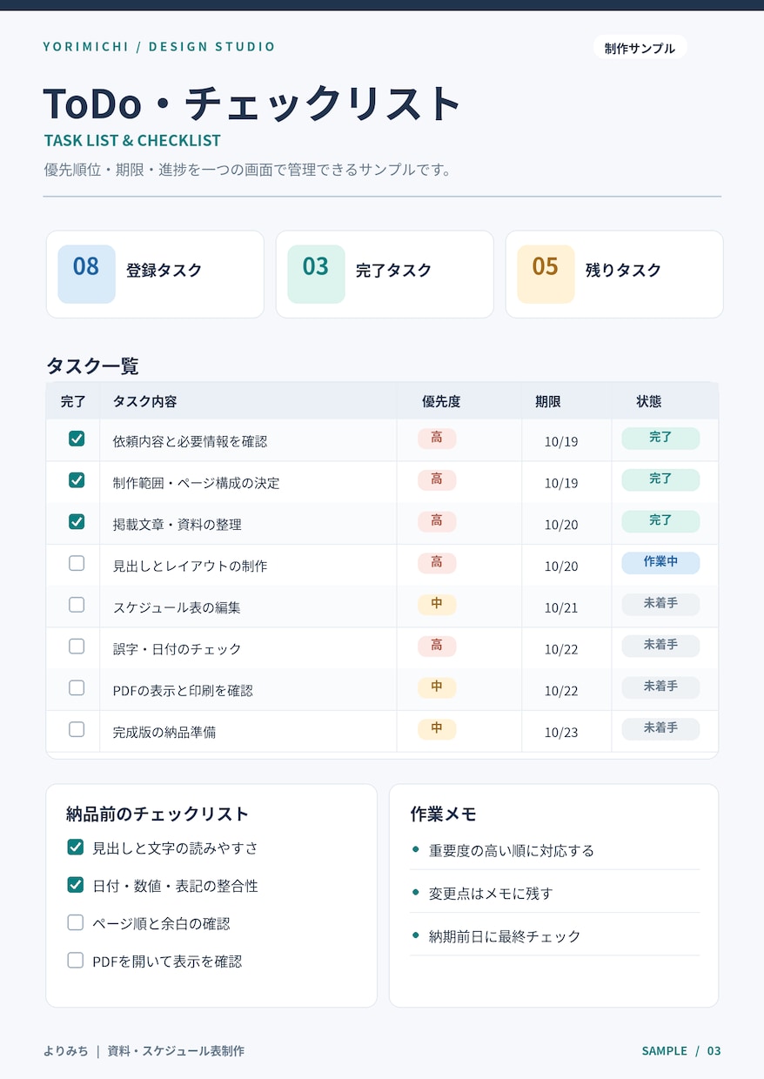Uncheck the 制作範囲・ページ構成の決定 checkbox
Screen dimensions: 764x1079
point(77,480)
